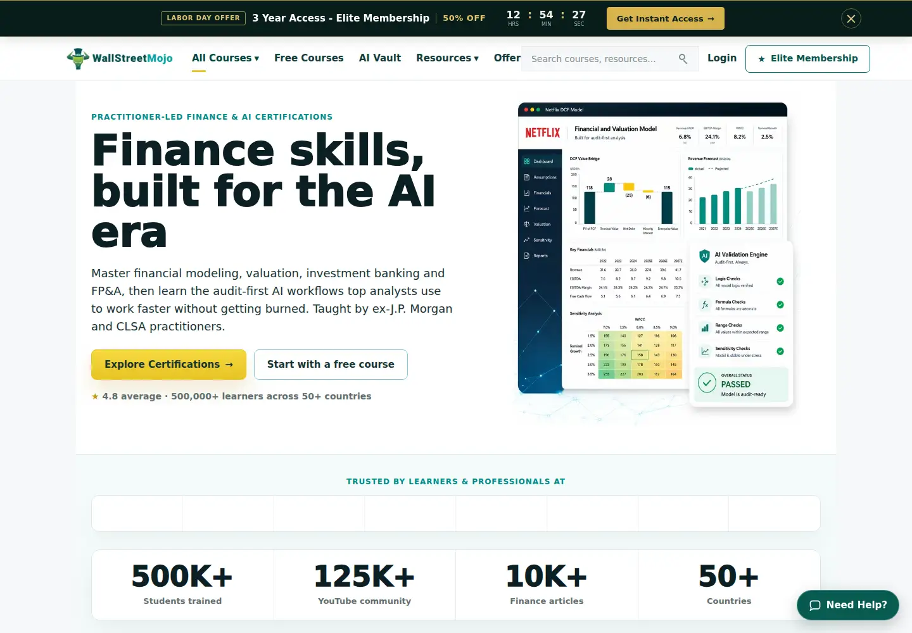Click the 50% OFF text in banner
This screenshot has height=633, width=912.
tap(464, 18)
